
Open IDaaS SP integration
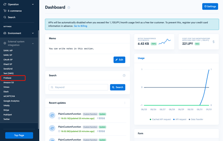tap(8, 64)
